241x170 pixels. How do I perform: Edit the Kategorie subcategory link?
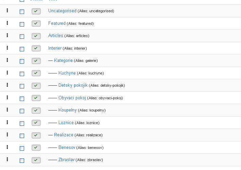point(63,61)
